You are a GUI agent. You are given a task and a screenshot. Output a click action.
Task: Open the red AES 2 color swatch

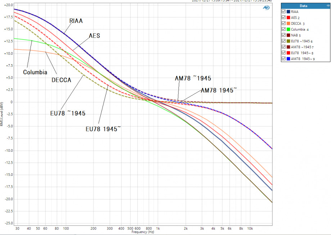click(288, 18)
